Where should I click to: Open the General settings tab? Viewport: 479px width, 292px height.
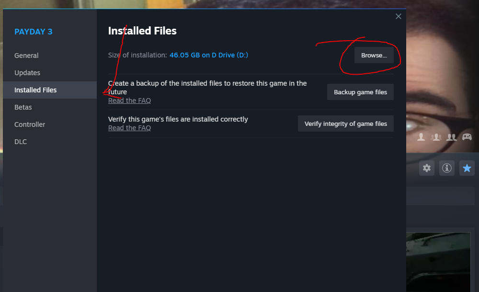(x=26, y=56)
